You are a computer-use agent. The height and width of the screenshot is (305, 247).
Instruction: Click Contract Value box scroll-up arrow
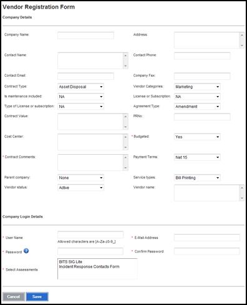click(x=125, y=117)
